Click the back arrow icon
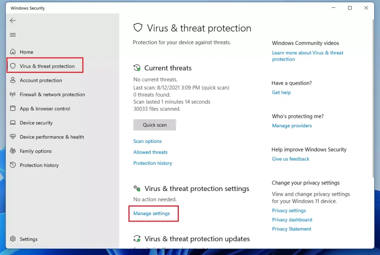Viewport: 380px width, 255px height. pos(13,21)
